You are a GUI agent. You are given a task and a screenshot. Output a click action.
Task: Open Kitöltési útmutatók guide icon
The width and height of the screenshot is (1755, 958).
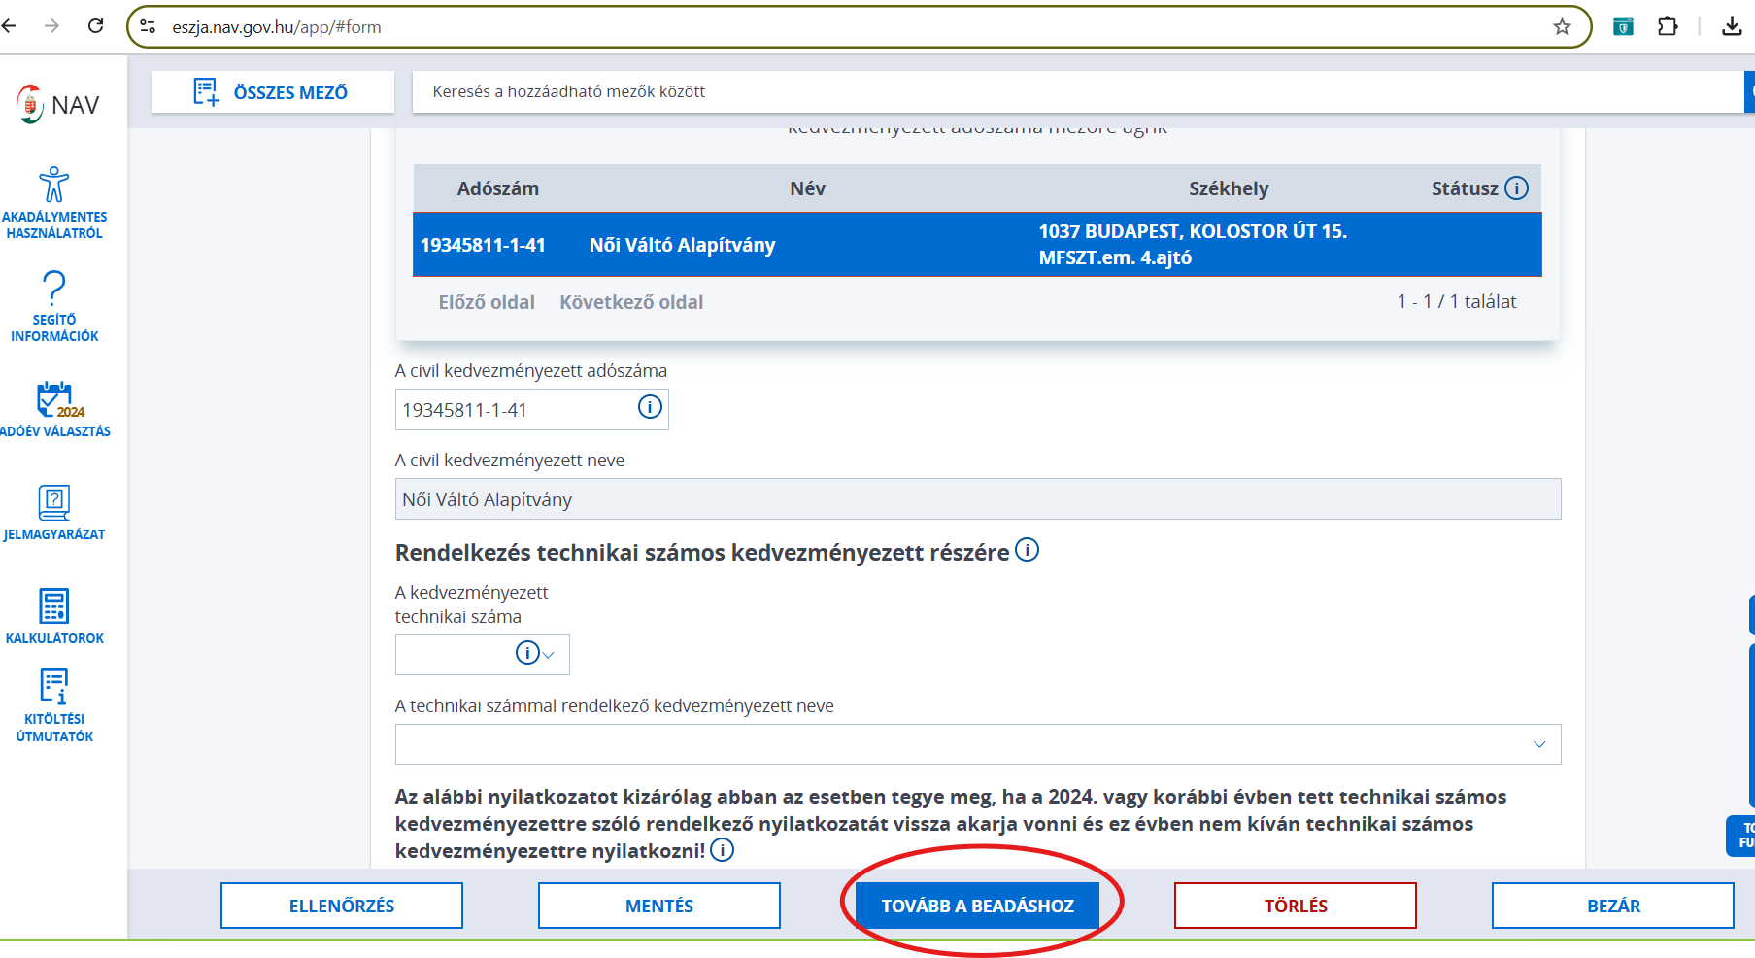(54, 686)
